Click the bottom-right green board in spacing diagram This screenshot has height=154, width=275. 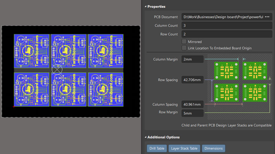click(255, 92)
